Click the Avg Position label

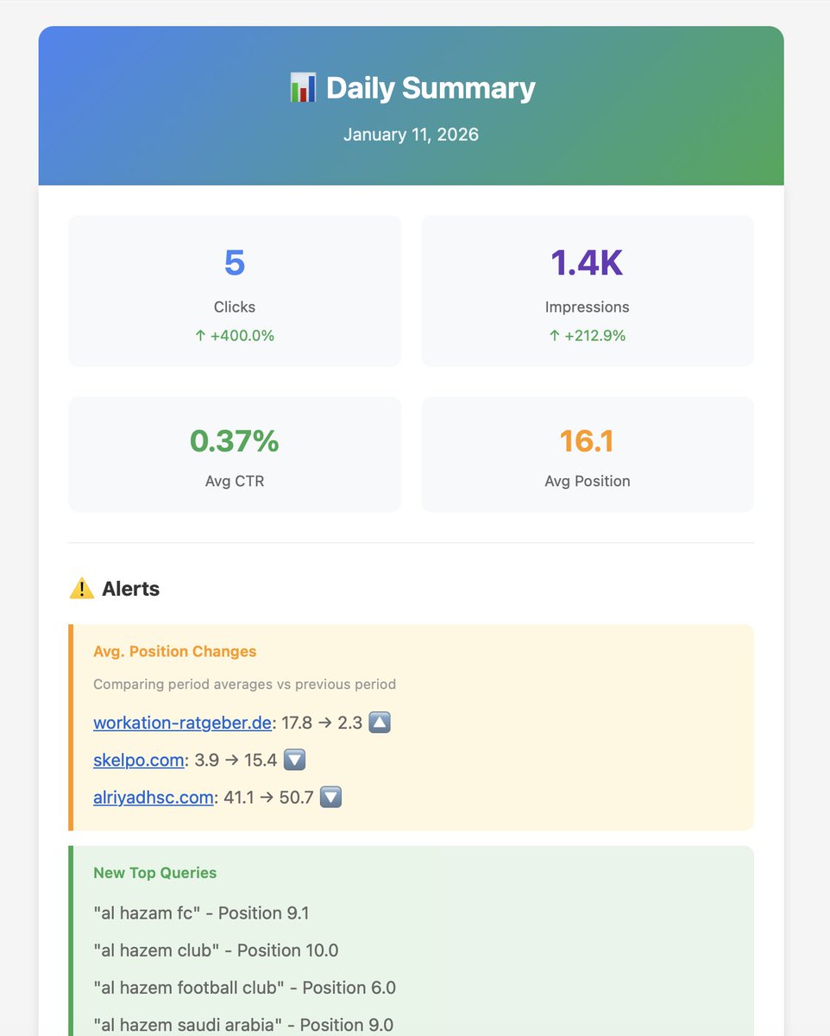coord(587,481)
